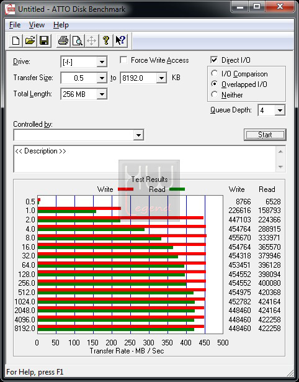Click the read value 398094
The height and width of the screenshot is (382, 299).
(270, 275)
